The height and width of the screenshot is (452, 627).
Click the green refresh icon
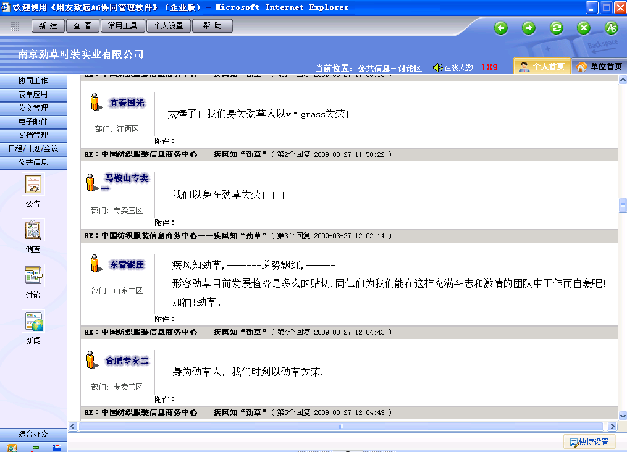557,28
